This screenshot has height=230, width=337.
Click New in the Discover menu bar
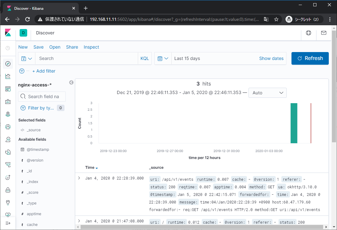(23, 47)
